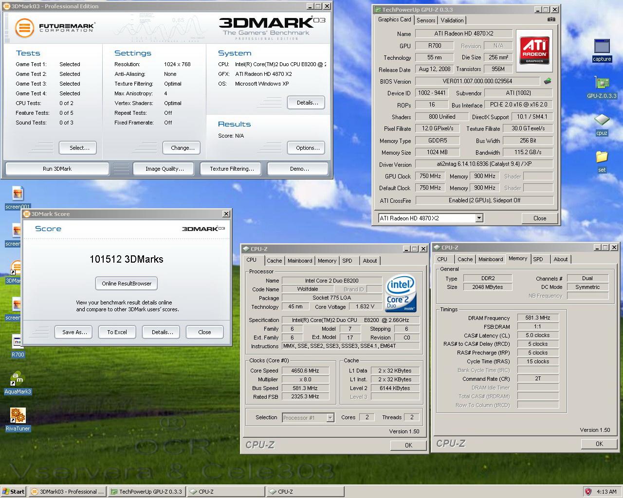Viewport: 623px width, 498px height.
Task: Open the About tab in left CPU-Z window
Action: [x=370, y=261]
